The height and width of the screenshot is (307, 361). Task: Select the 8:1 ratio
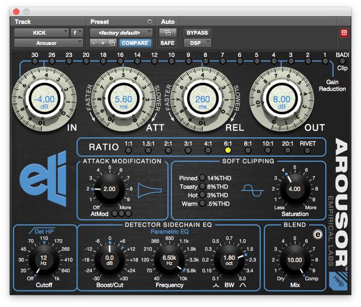click(x=248, y=151)
